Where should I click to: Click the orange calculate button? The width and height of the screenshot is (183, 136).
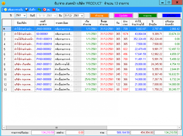tap(99, 15)
